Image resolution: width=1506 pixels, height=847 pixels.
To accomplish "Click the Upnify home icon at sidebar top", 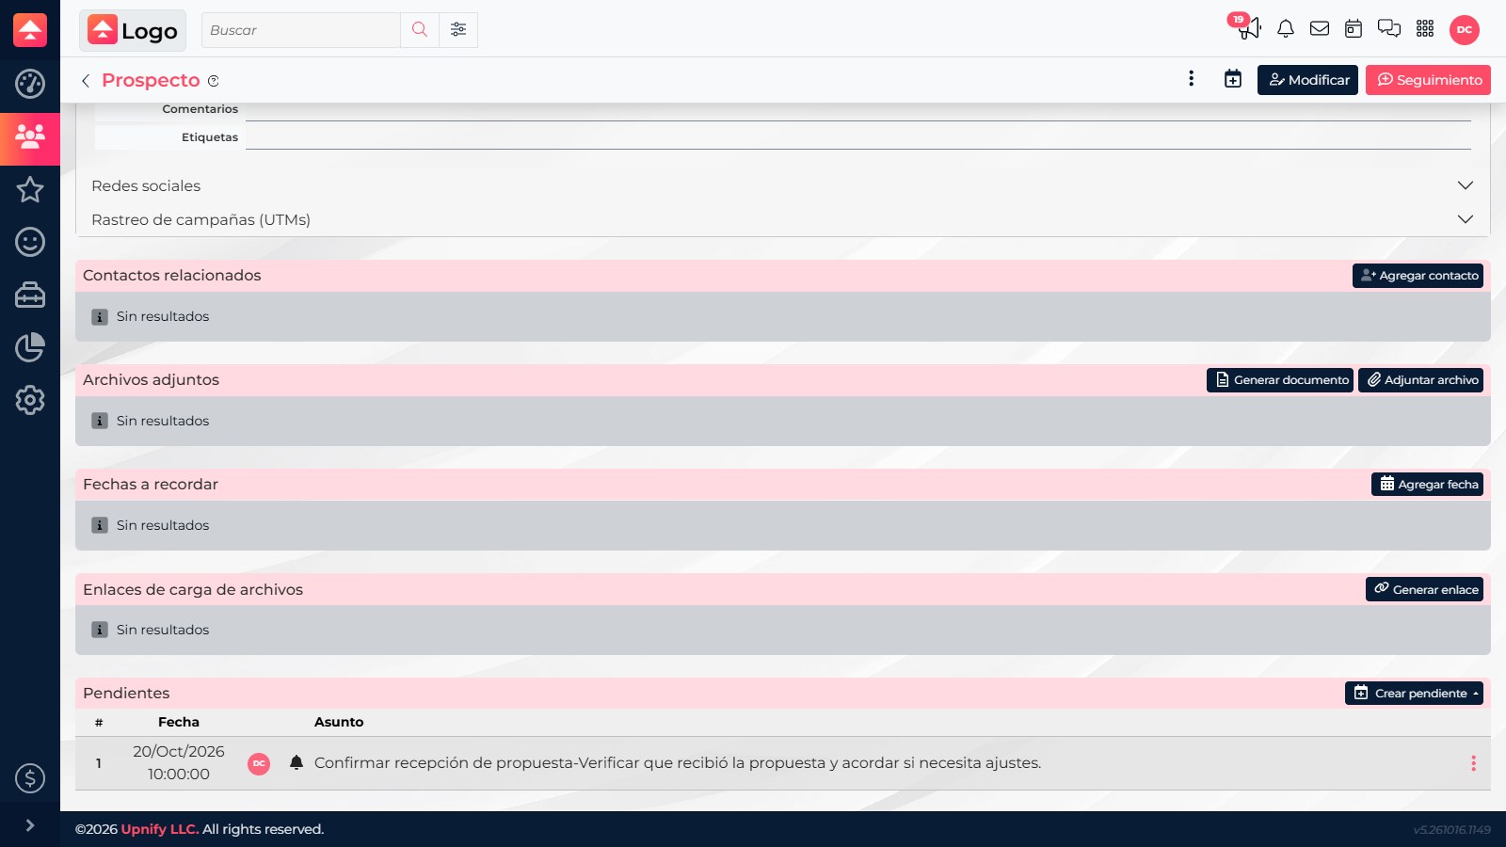I will (30, 30).
